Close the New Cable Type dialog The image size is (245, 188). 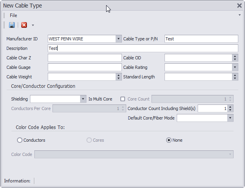coord(239,6)
